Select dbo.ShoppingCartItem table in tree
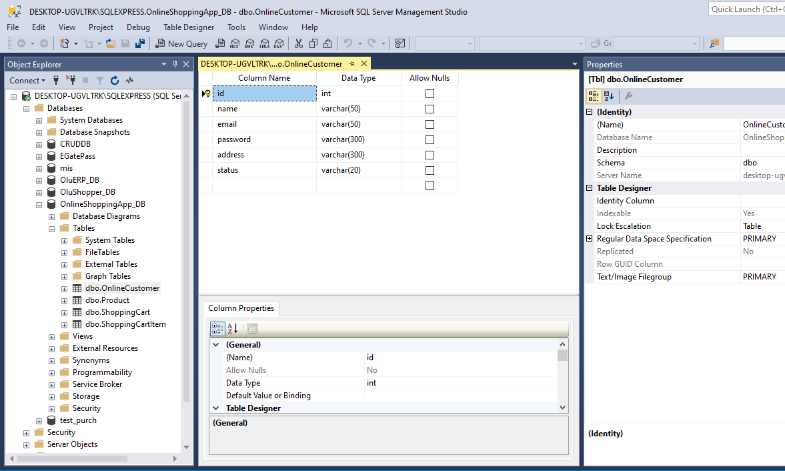 pyautogui.click(x=125, y=324)
